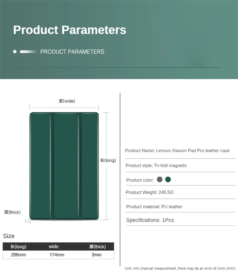Click the 266mm length value

18,255
